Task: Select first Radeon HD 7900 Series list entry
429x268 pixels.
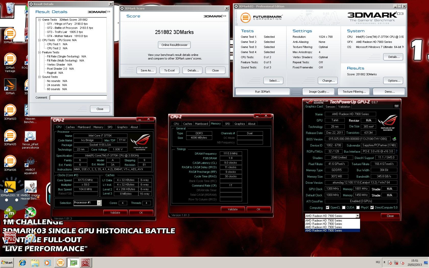Action: (x=332, y=221)
